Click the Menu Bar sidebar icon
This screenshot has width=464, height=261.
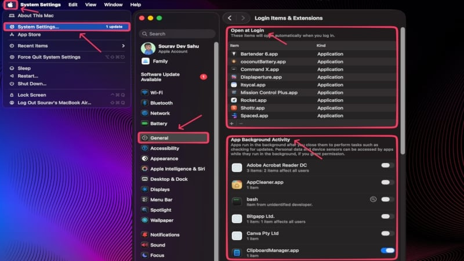(144, 200)
